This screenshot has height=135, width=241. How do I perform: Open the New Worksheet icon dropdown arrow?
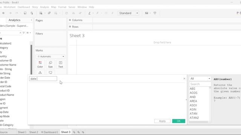click(x=45, y=13)
